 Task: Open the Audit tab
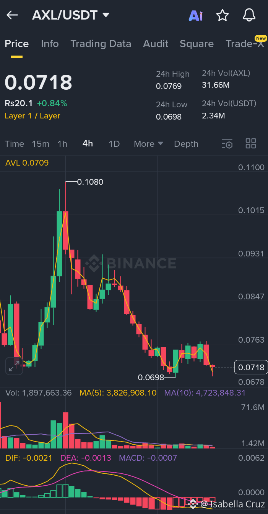156,44
